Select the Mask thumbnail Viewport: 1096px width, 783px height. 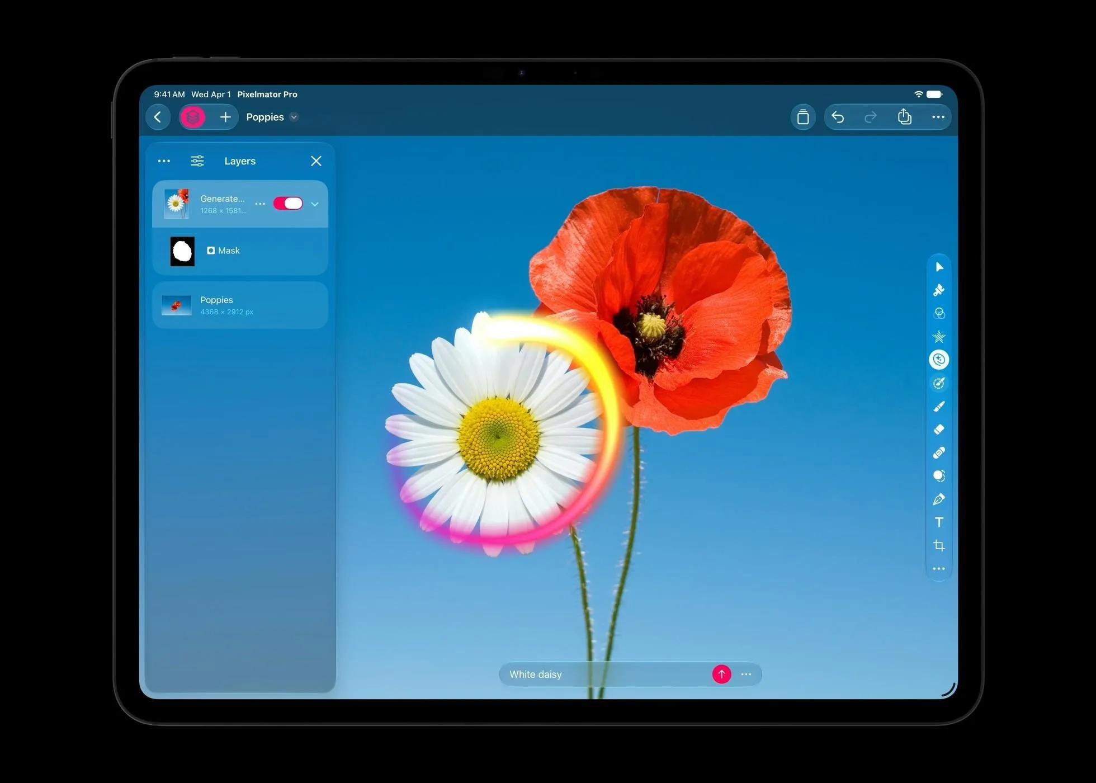coord(182,251)
